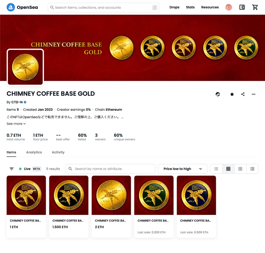Switch to the Analytics tab
The height and width of the screenshot is (253, 265).
34,152
